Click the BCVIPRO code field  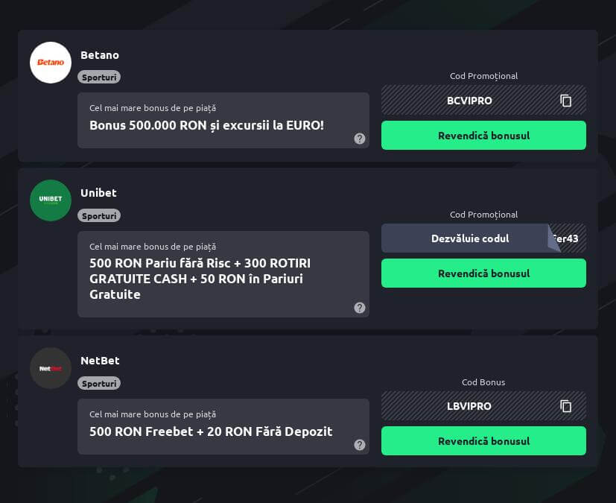pyautogui.click(x=483, y=100)
